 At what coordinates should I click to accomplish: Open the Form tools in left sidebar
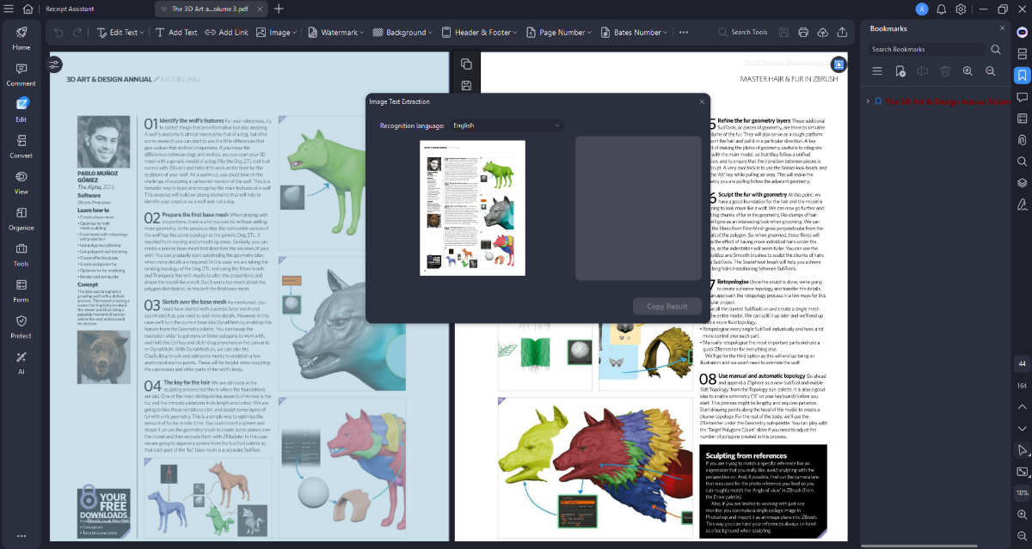click(x=21, y=291)
